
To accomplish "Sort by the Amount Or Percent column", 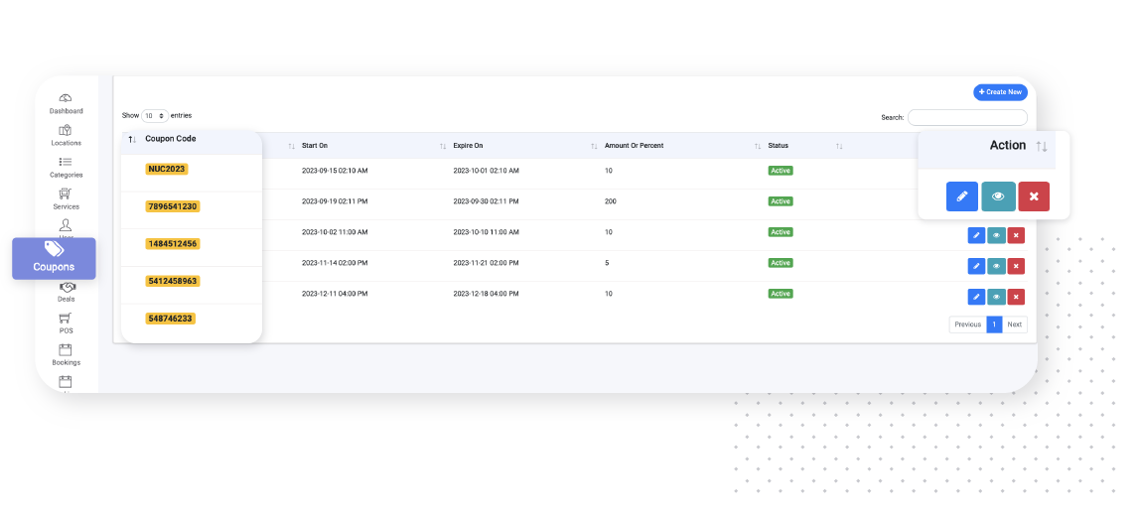I will 634,146.
